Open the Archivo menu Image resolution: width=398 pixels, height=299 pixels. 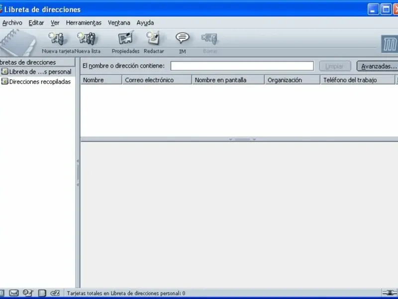coord(12,23)
